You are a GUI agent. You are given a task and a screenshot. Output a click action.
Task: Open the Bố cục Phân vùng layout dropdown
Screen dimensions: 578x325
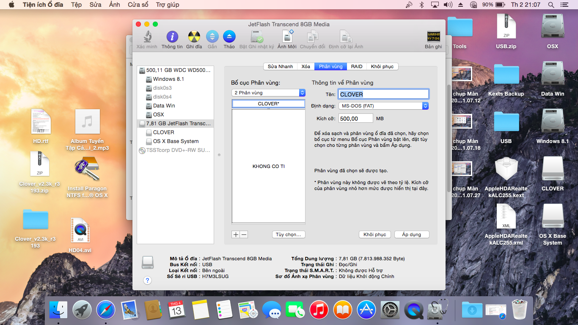click(268, 93)
